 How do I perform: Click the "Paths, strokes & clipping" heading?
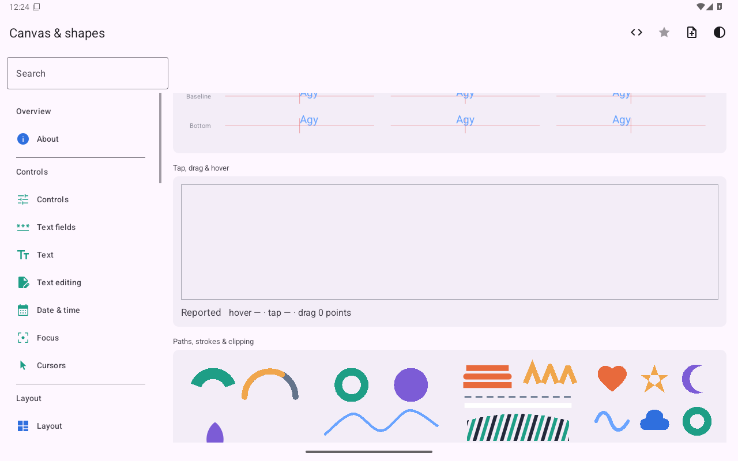pyautogui.click(x=213, y=342)
